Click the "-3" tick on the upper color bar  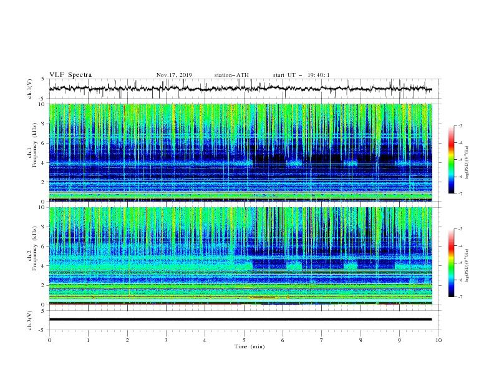click(x=460, y=125)
